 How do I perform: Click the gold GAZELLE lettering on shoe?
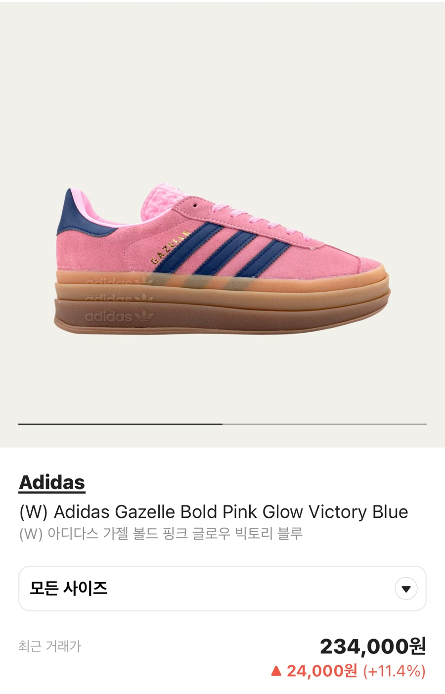[x=171, y=247]
